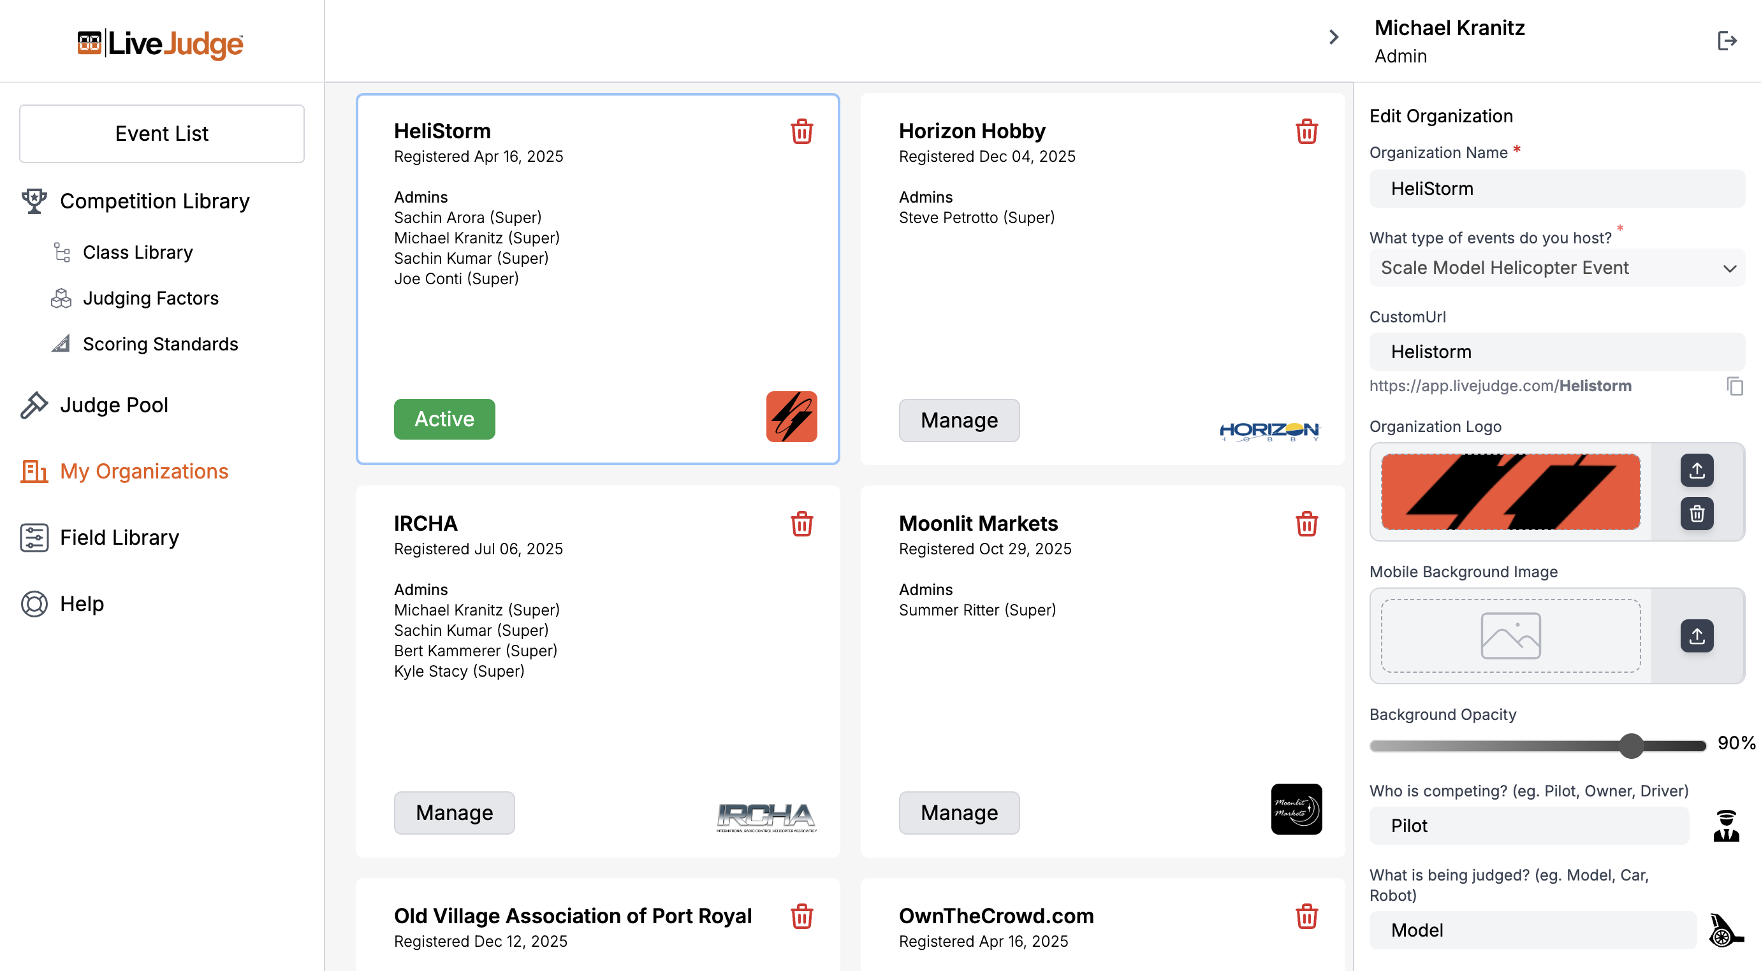Image resolution: width=1761 pixels, height=971 pixels.
Task: Copy the custom URL with the copy icon
Action: 1734,386
